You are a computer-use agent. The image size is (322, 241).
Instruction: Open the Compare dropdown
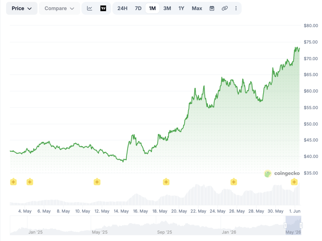(59, 8)
